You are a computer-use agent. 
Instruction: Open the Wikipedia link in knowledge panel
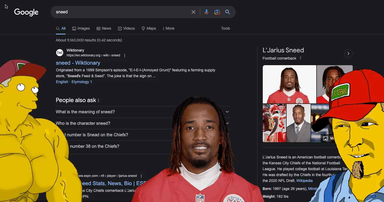click(304, 181)
